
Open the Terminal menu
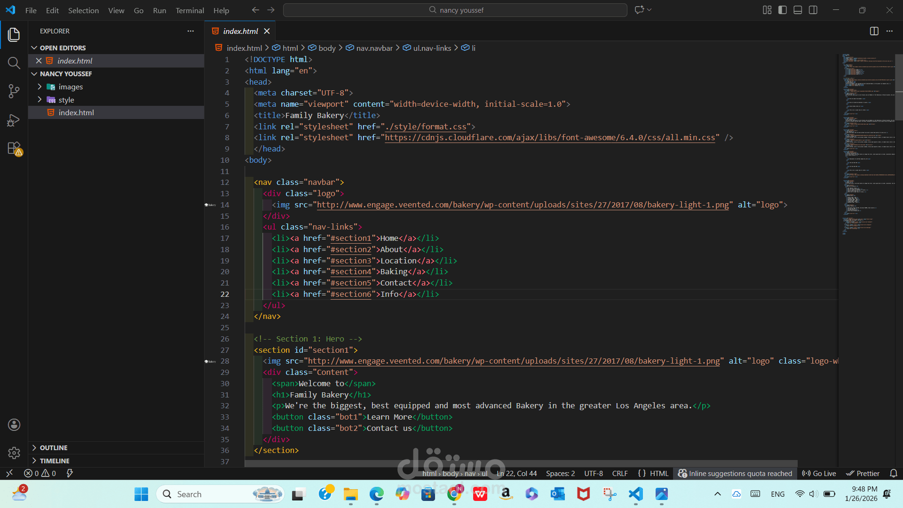pyautogui.click(x=190, y=10)
